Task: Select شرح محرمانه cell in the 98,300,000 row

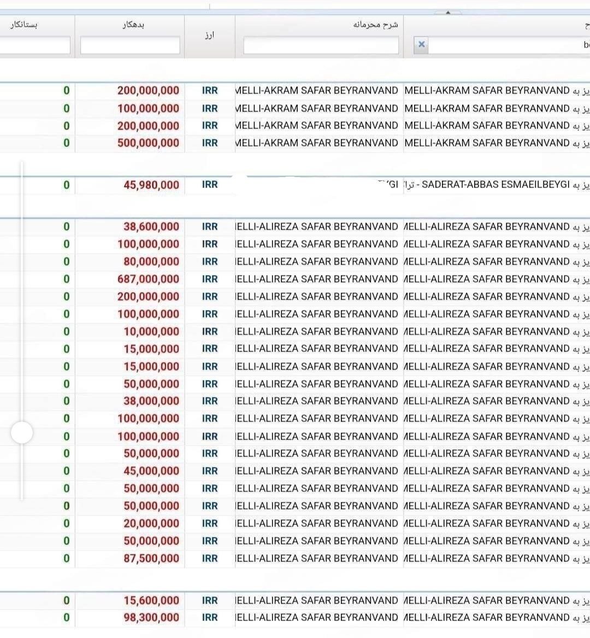Action: (x=319, y=618)
